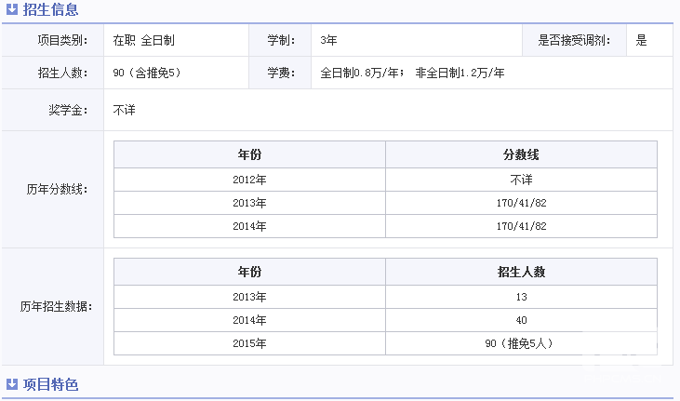680x401 pixels.
Task: Click the 历年分数线 label
Action: (58, 189)
